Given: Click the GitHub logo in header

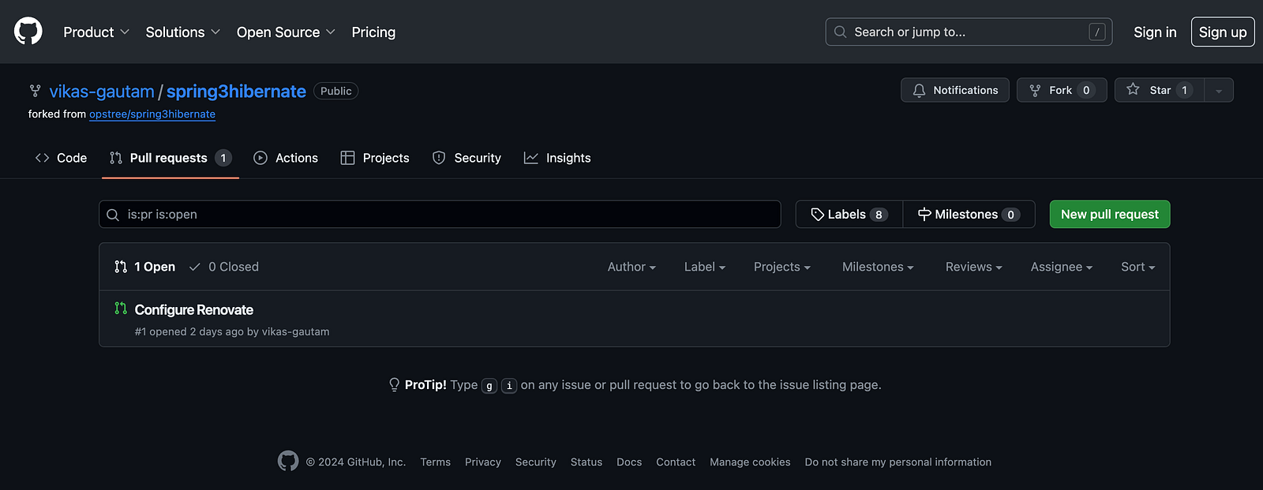Looking at the screenshot, I should tap(28, 32).
